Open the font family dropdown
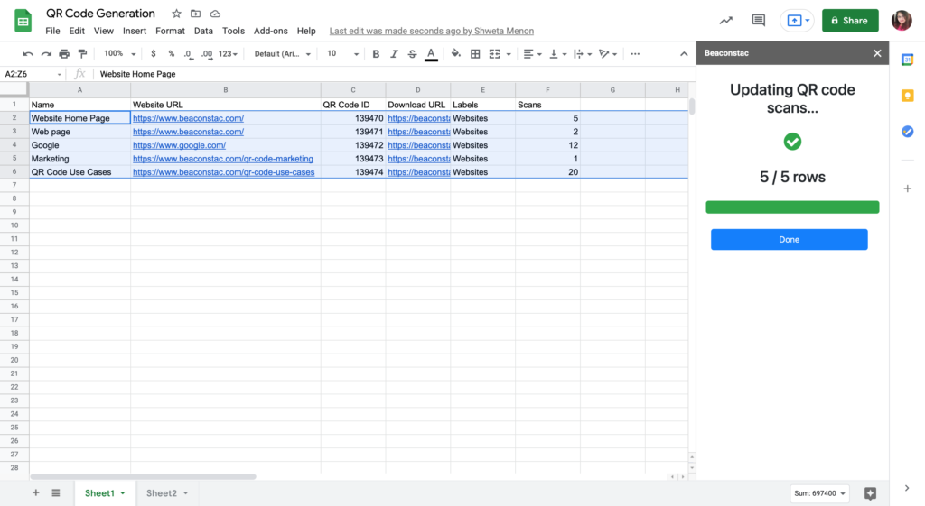The image size is (925, 506). [x=282, y=53]
